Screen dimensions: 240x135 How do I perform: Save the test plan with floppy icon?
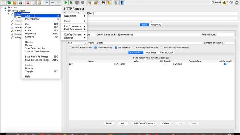[20, 3]
